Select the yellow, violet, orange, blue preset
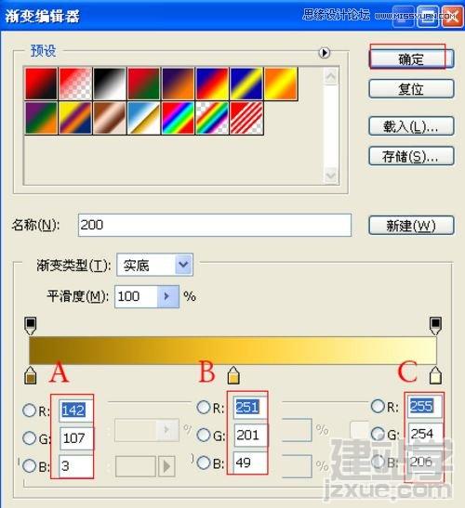Screen dimensions: 465x508 [75, 118]
